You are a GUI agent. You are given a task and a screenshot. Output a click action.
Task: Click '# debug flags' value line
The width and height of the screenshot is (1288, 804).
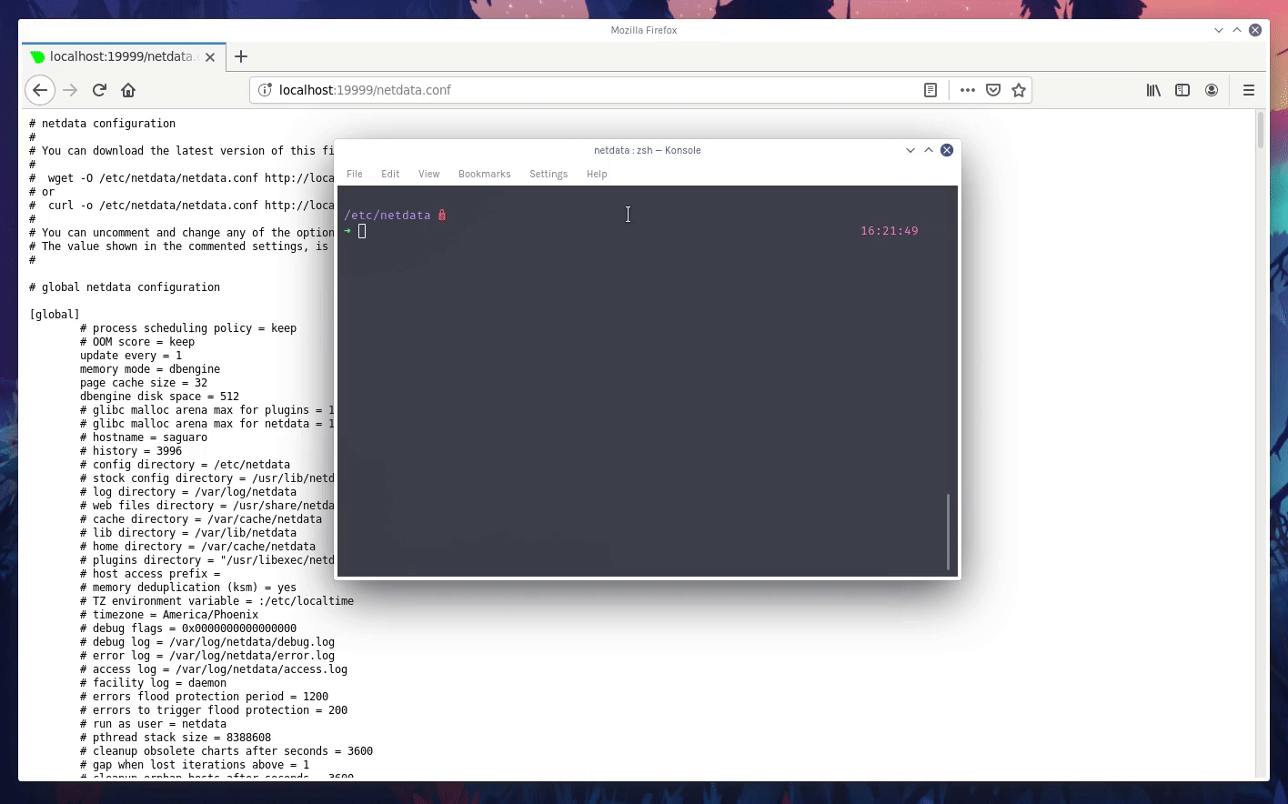(188, 628)
